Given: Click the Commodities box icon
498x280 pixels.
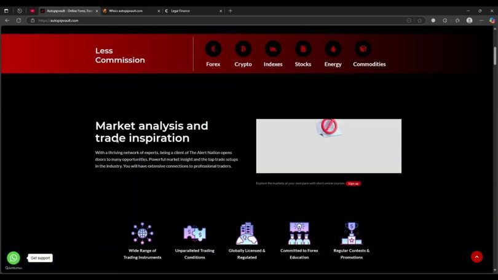Looking at the screenshot, I should pyautogui.click(x=363, y=49).
